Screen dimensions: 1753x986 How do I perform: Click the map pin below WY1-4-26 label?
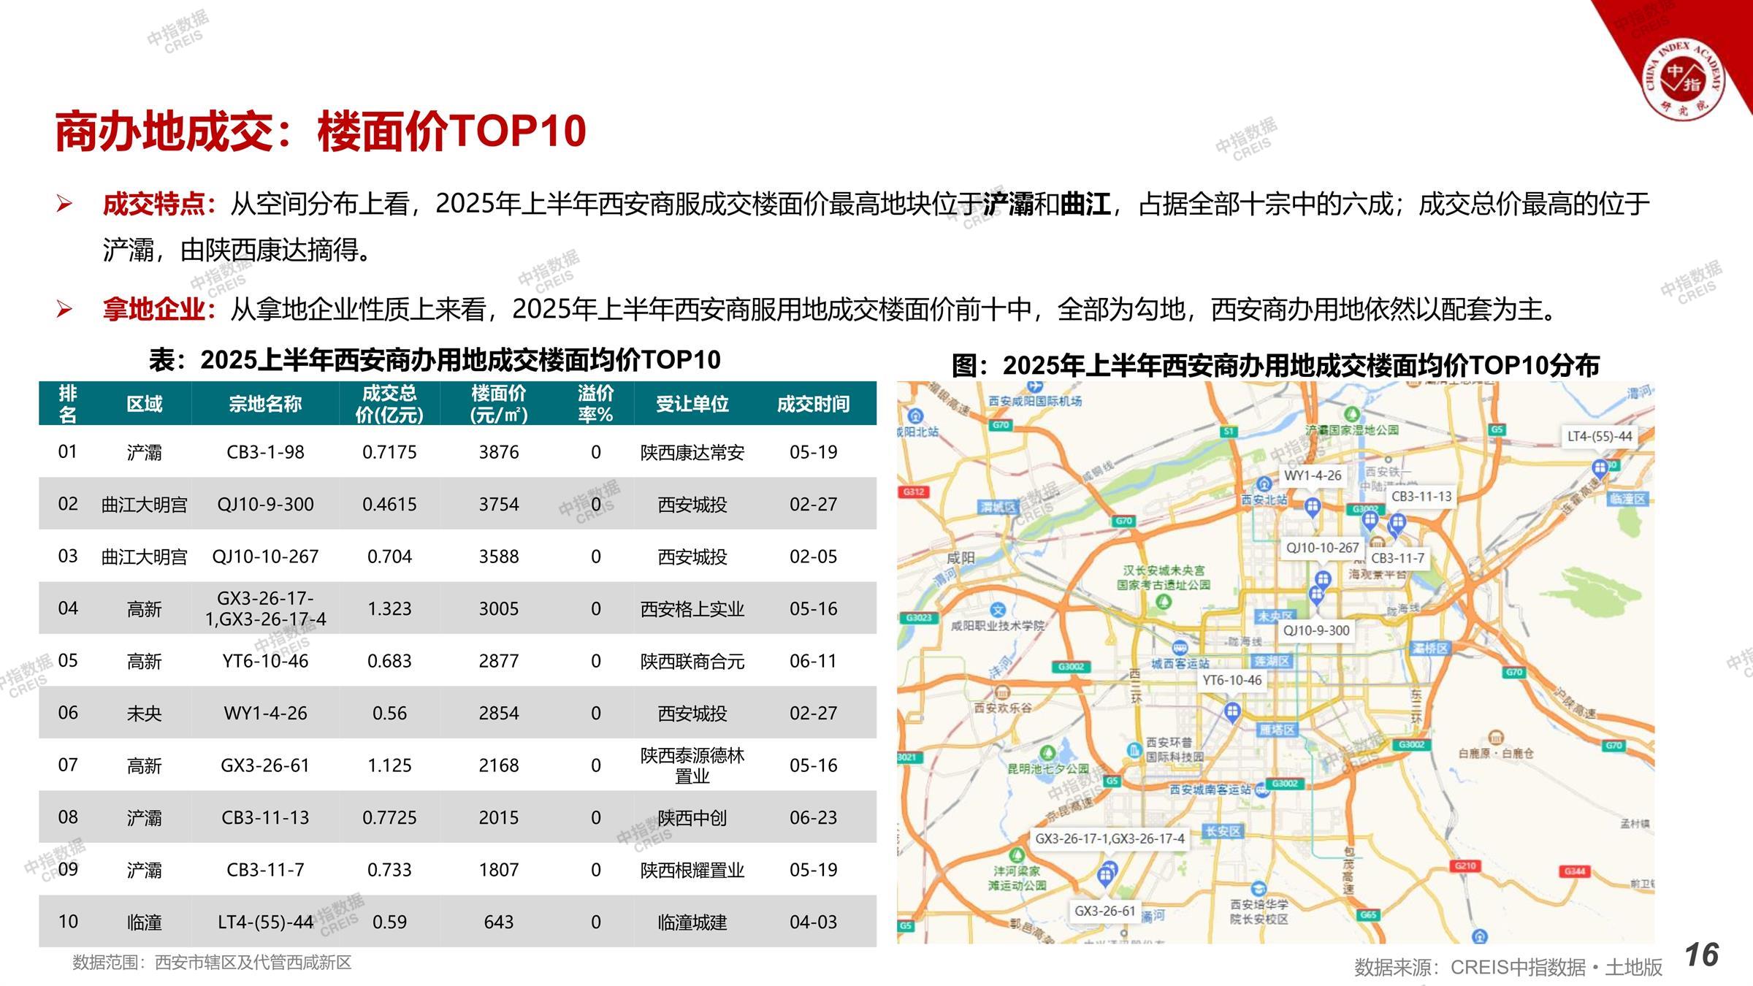pyautogui.click(x=1312, y=505)
